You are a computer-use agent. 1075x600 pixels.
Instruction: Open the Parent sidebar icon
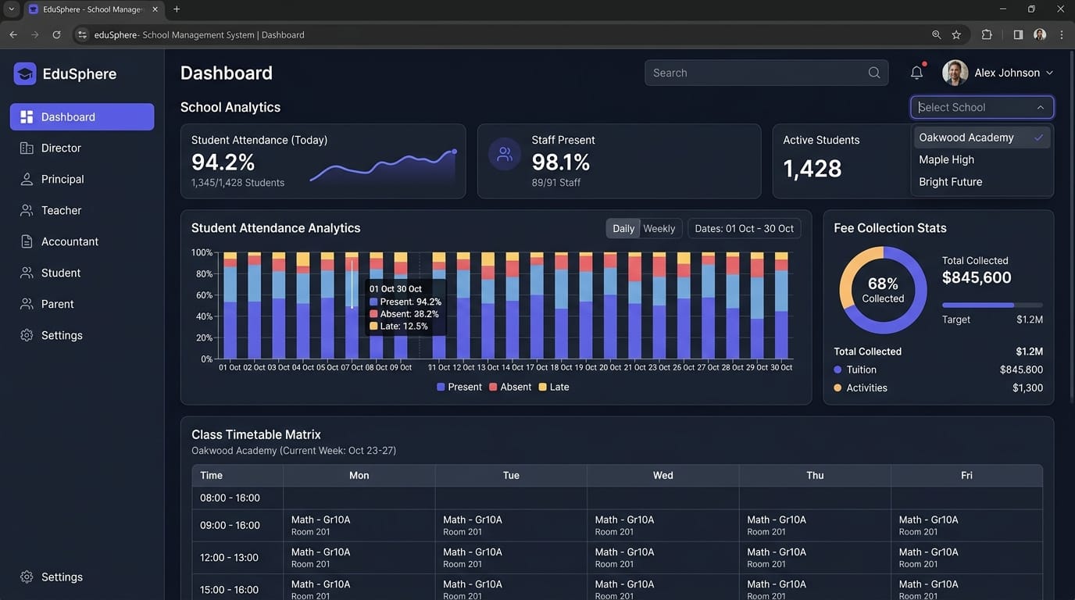click(27, 304)
